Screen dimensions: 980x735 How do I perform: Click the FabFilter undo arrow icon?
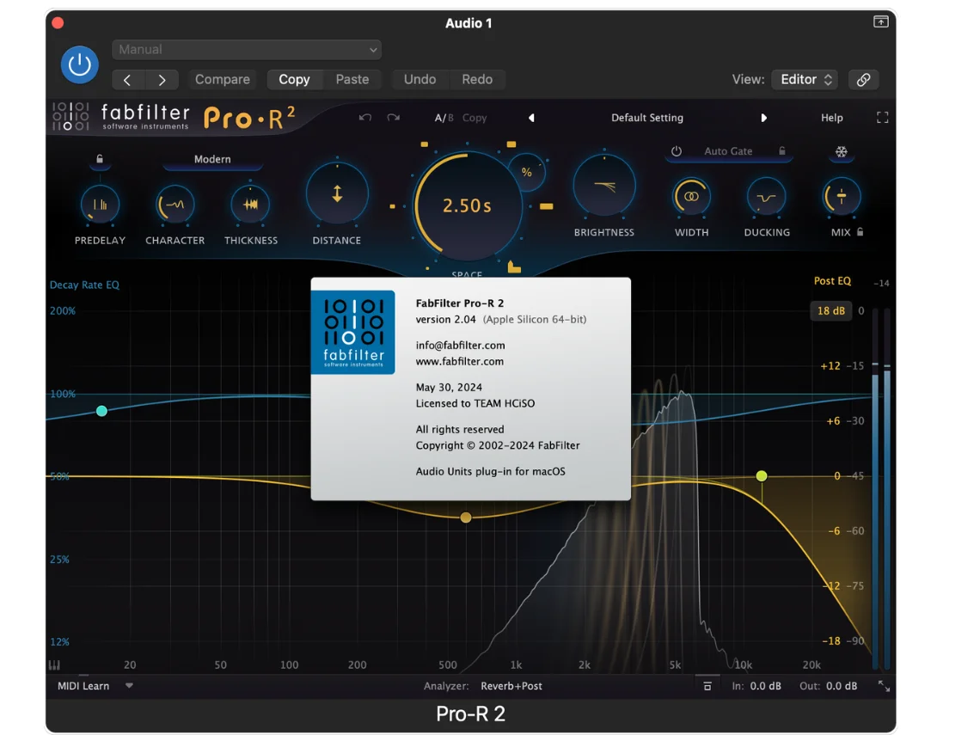[365, 118]
